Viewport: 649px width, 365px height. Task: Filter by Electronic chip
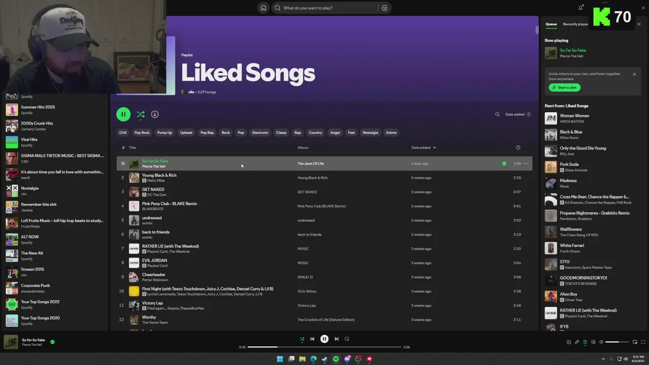(x=260, y=132)
